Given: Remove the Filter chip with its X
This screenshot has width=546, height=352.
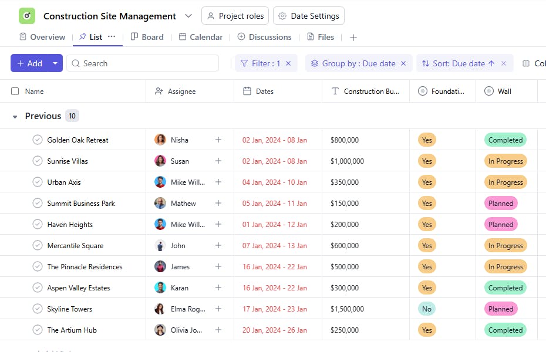Looking at the screenshot, I should [288, 63].
